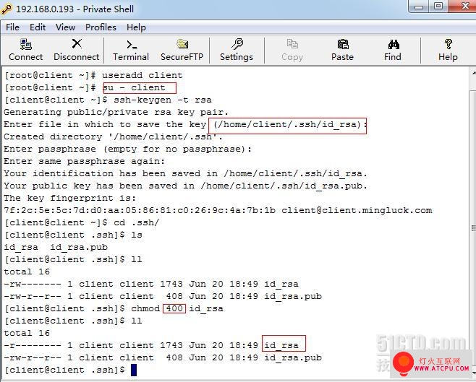Image resolution: width=476 pixels, height=382 pixels.
Task: Click '(/home/client/.ssh/id_rsa):' path text
Action: (290, 124)
